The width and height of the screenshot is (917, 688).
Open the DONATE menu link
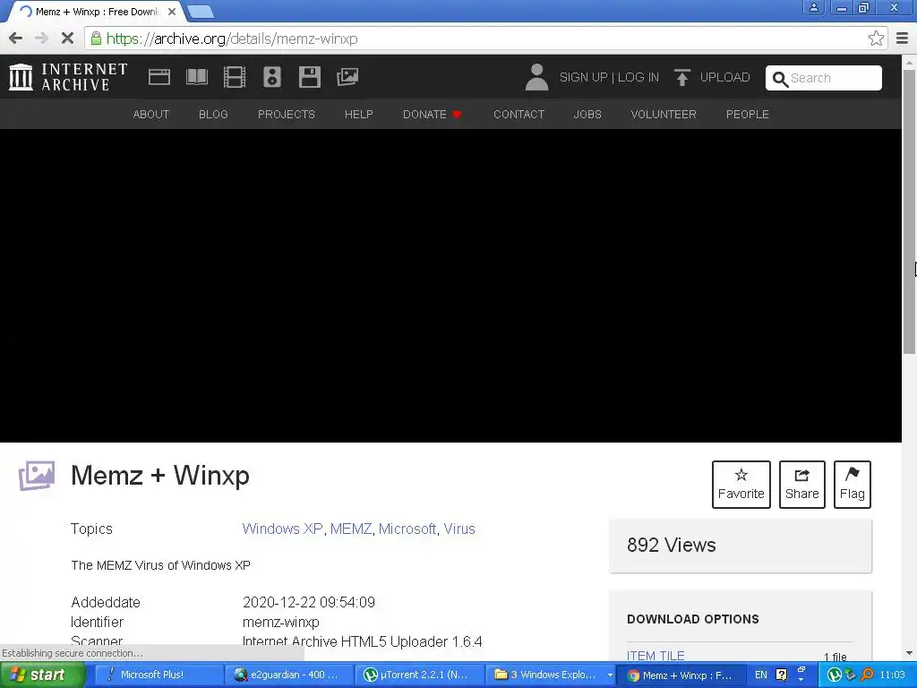[433, 114]
